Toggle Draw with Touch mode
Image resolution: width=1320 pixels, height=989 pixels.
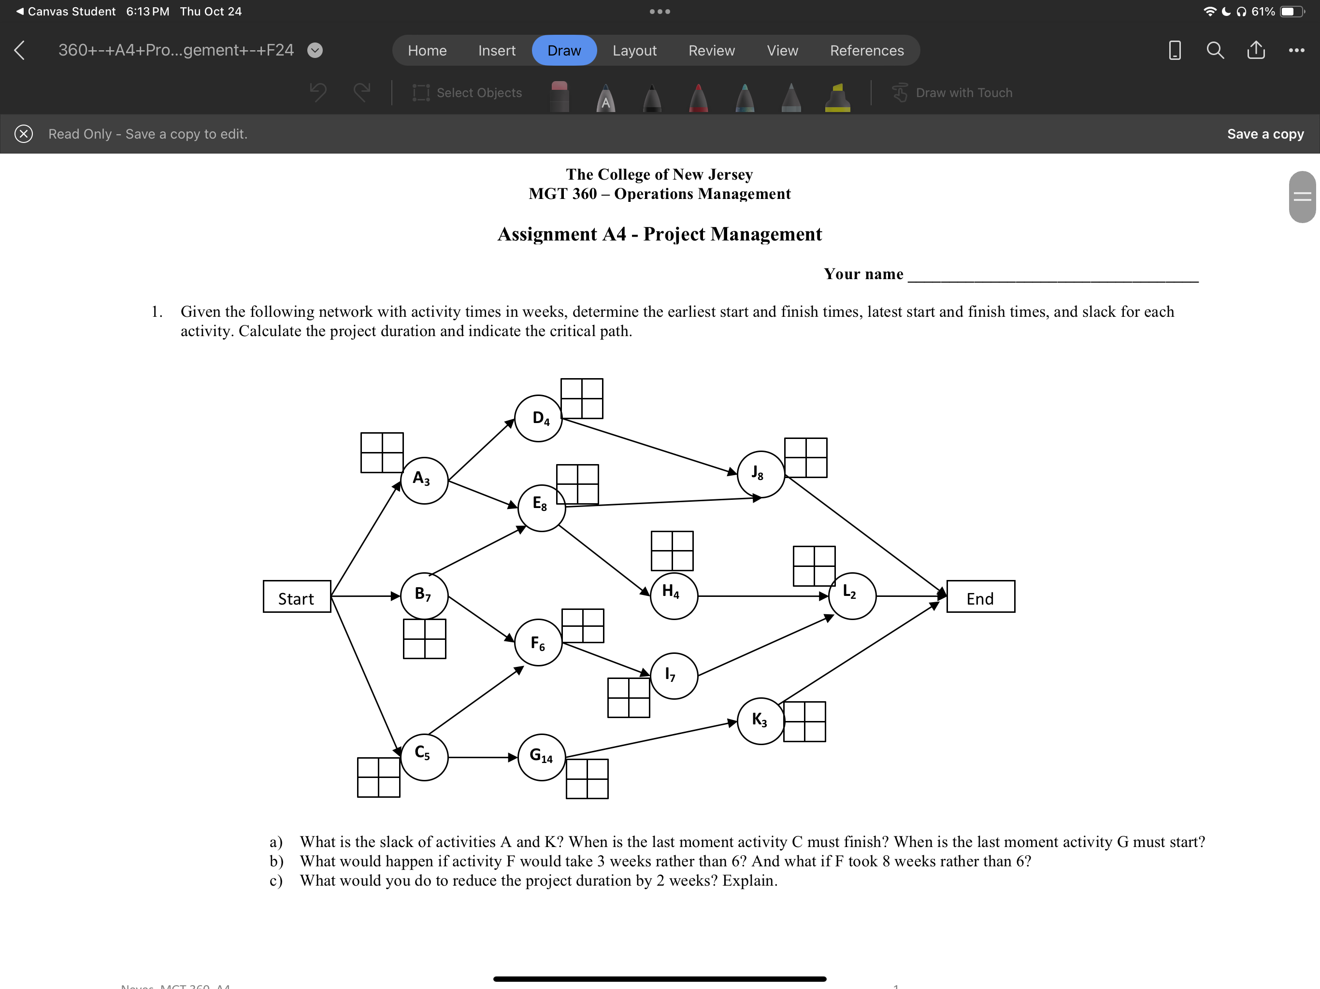point(952,92)
